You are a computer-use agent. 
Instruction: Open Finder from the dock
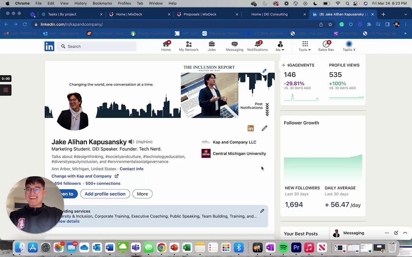pos(20,248)
